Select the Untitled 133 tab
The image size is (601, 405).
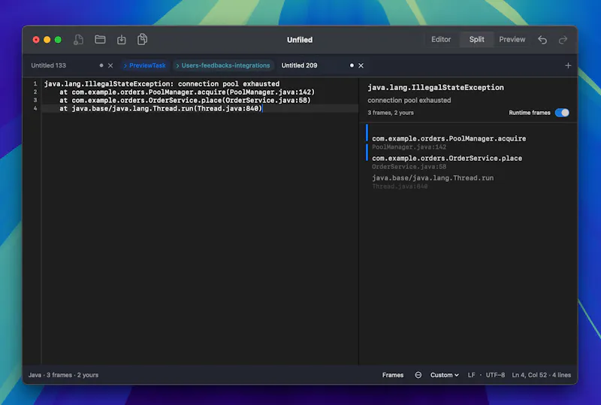pyautogui.click(x=48, y=65)
